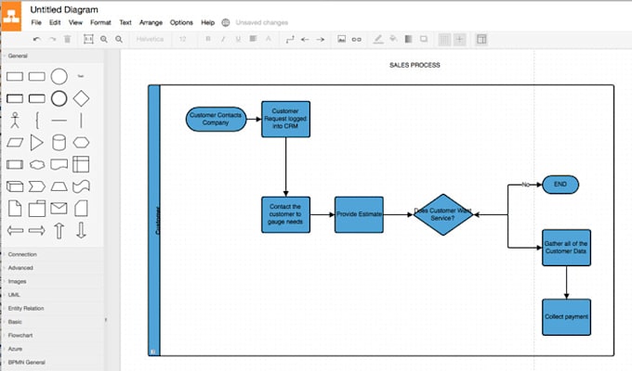Expand the Connection shapes section
Screen dimensions: 632x371
click(x=52, y=254)
